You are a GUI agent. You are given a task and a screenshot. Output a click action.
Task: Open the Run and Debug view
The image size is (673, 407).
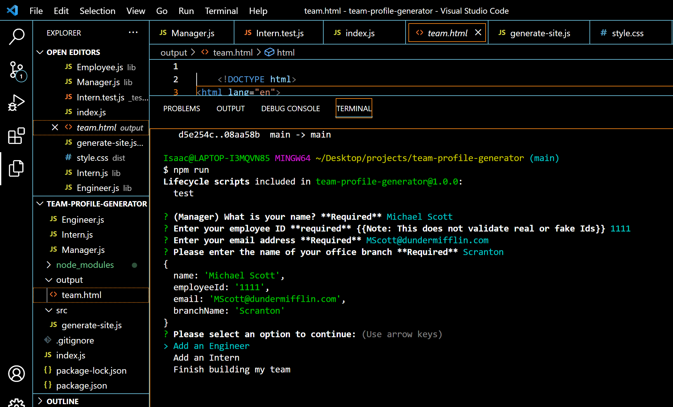pos(16,102)
